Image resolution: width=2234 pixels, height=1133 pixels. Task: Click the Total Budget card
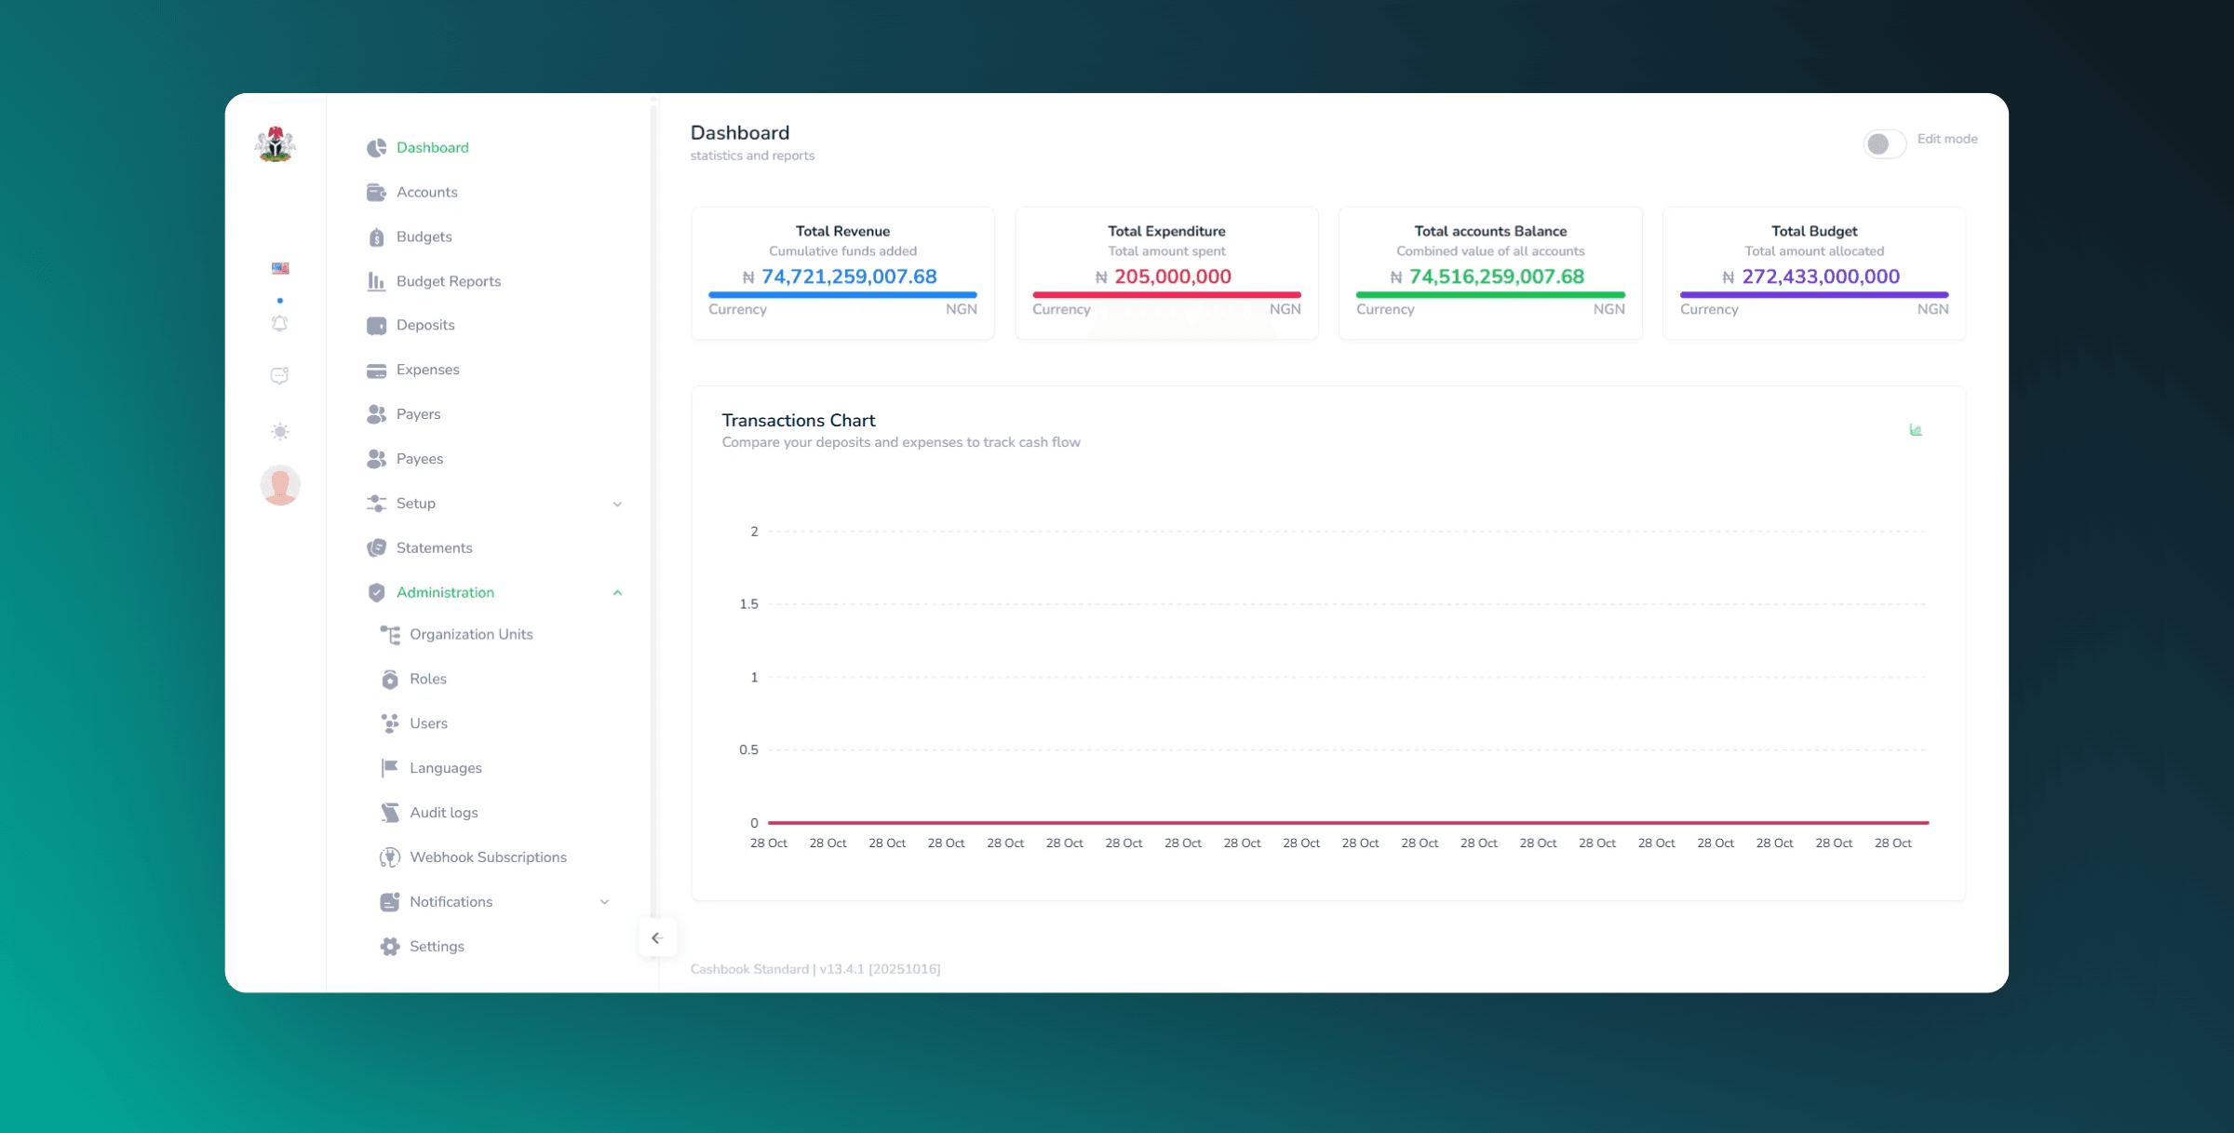tap(1813, 272)
